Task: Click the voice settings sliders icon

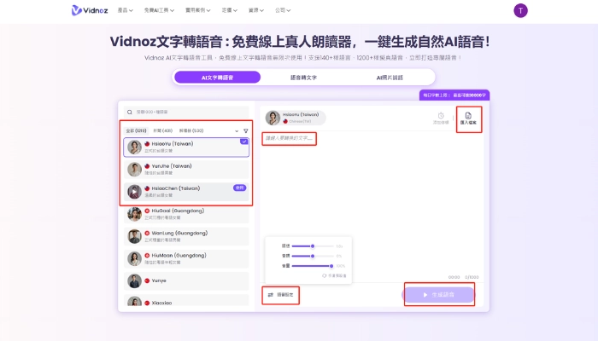Action: (x=271, y=295)
